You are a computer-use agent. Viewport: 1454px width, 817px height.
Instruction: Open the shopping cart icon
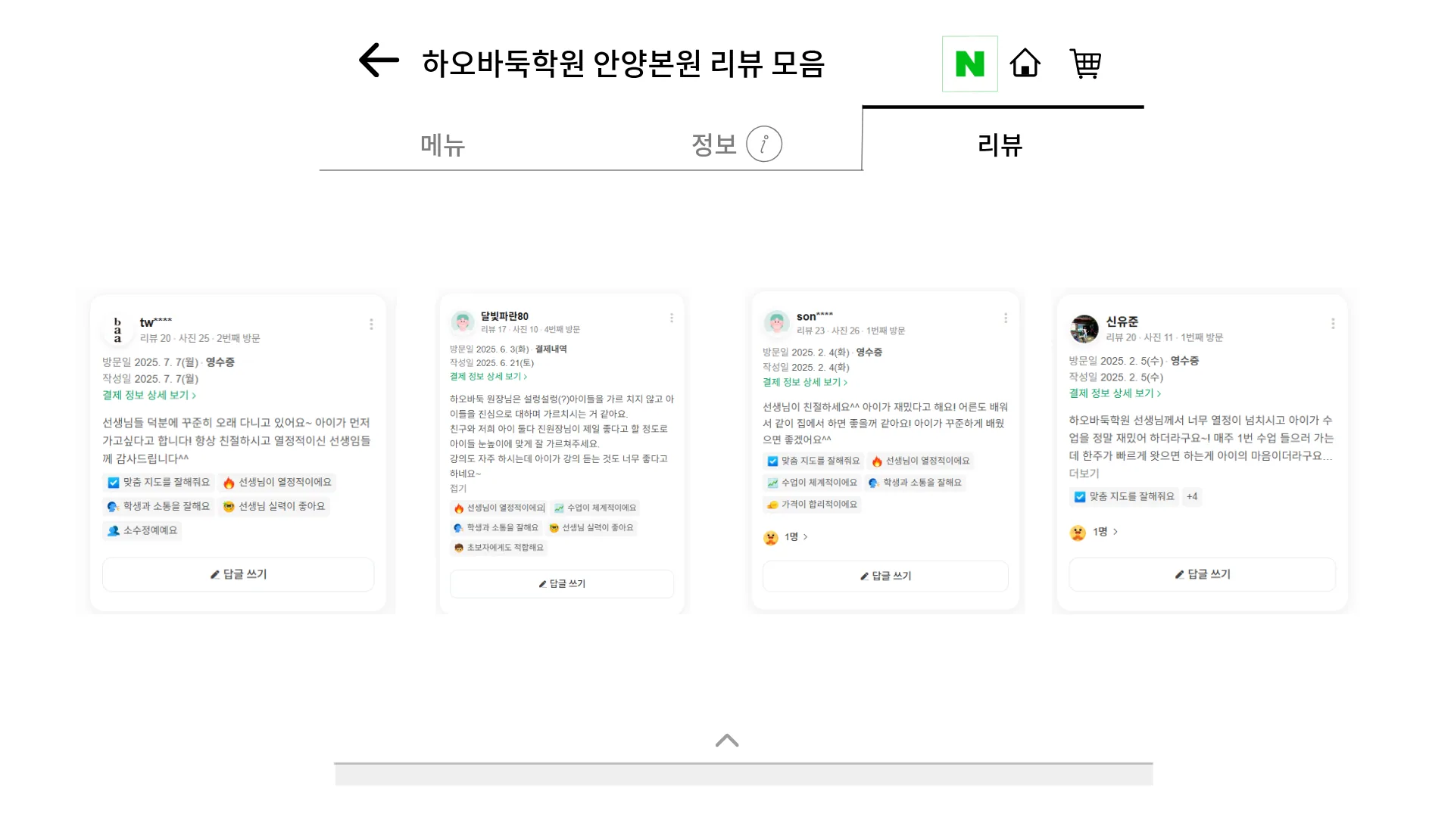[x=1084, y=65]
